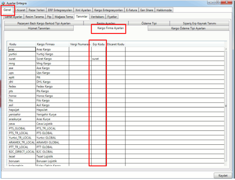Open the Ftp sub-tab
The image size is (235, 180).
(49, 17)
